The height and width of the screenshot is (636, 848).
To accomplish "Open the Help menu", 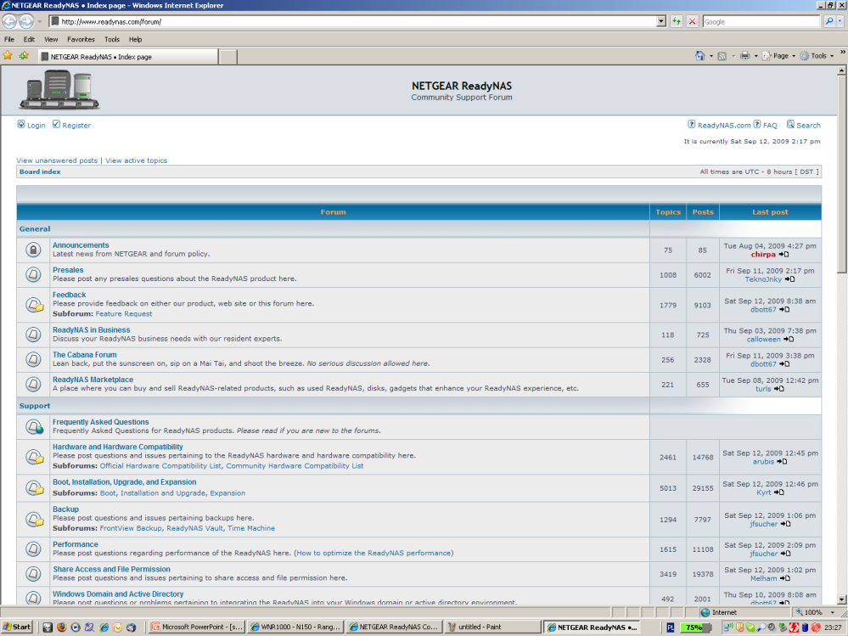I will click(x=135, y=39).
